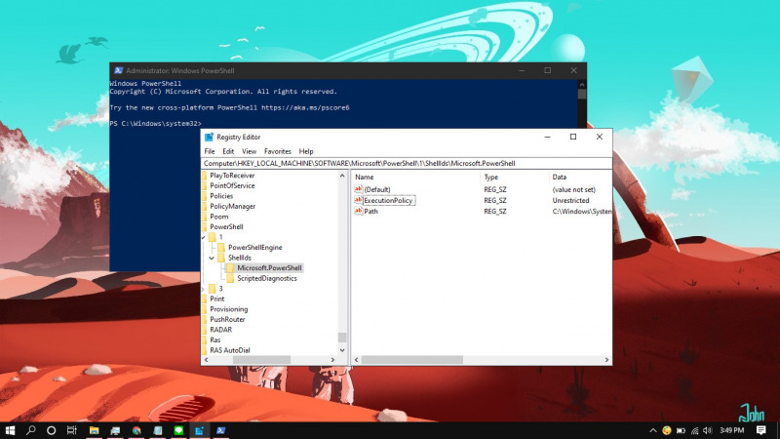Click the Registry Editor title bar icon

(209, 137)
